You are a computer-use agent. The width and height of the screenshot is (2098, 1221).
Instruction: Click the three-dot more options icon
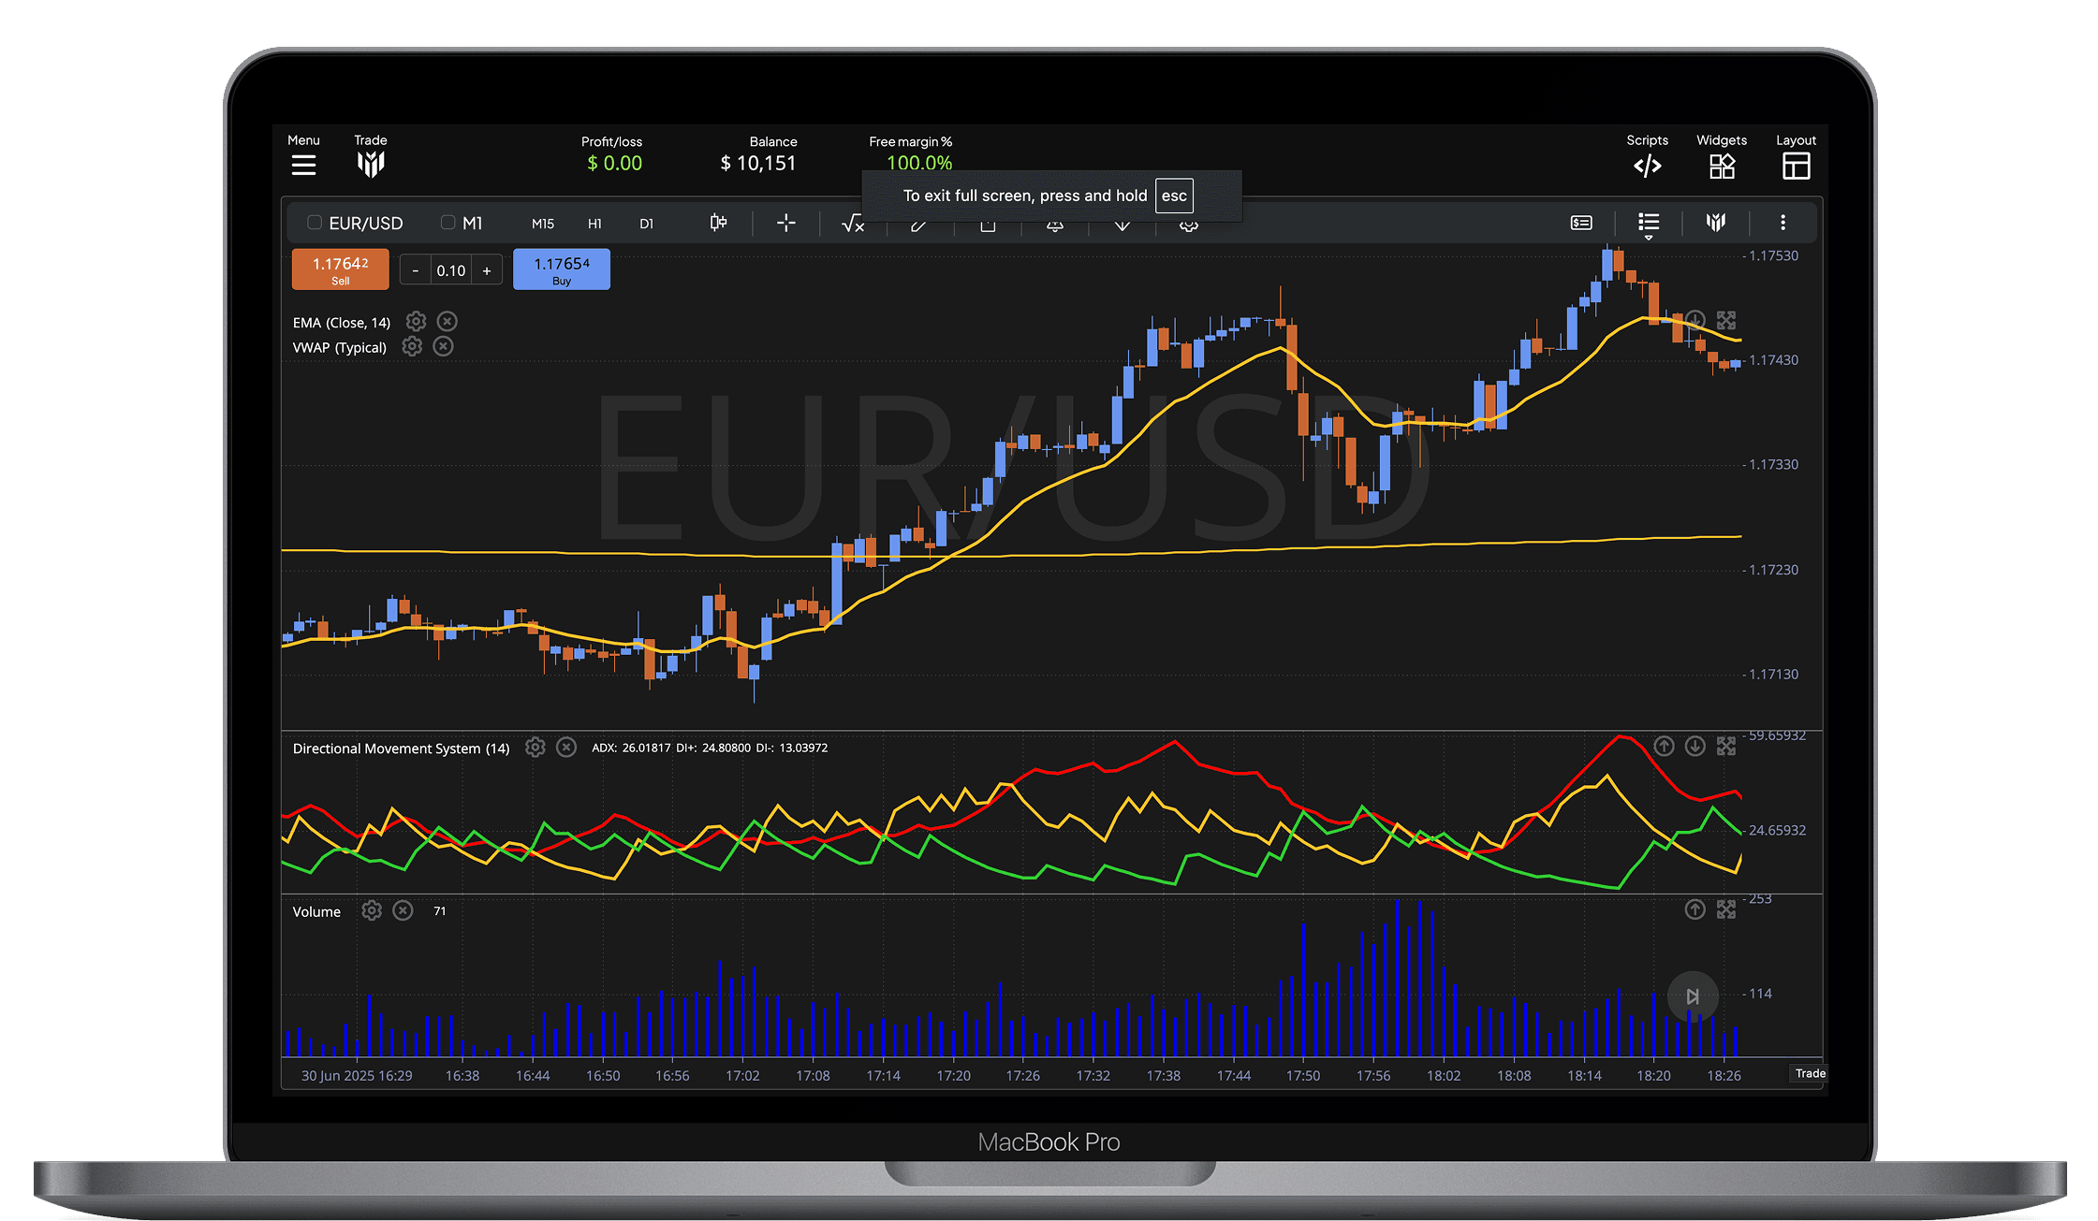click(1783, 223)
